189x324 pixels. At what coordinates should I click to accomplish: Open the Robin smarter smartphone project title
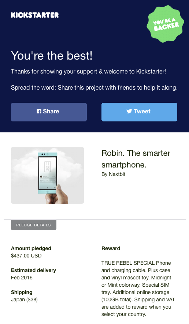point(136,159)
